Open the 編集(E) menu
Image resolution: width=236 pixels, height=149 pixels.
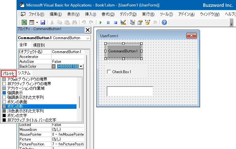coord(56,14)
